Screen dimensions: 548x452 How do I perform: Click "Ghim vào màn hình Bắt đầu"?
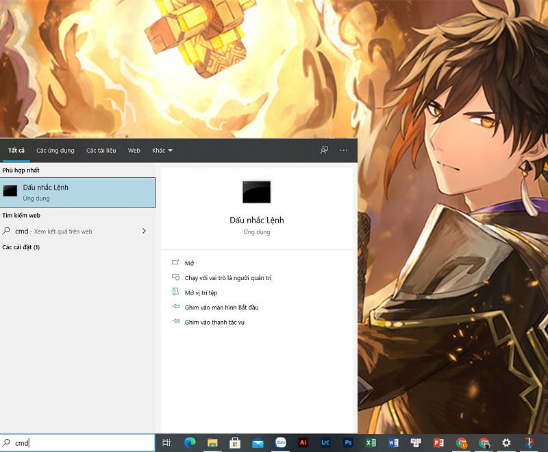point(221,307)
